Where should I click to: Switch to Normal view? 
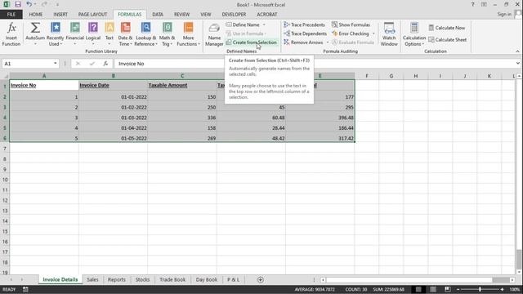(418, 289)
